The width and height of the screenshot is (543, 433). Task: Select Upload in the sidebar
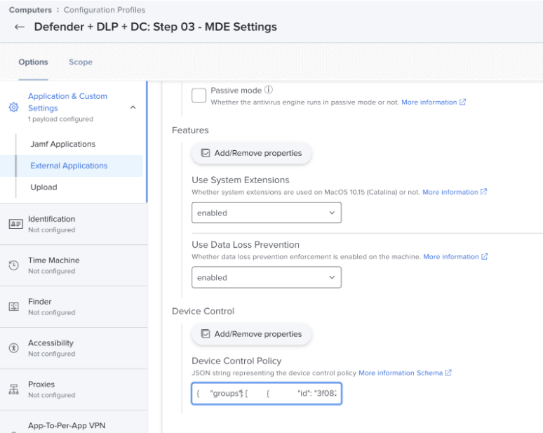43,187
